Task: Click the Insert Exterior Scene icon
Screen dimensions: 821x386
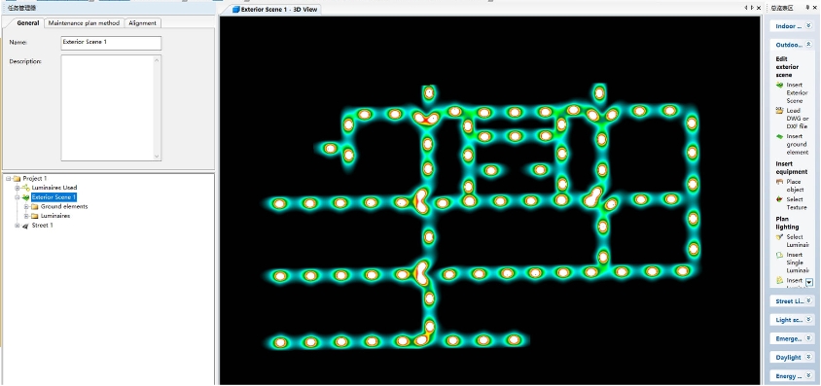Action: (x=779, y=85)
